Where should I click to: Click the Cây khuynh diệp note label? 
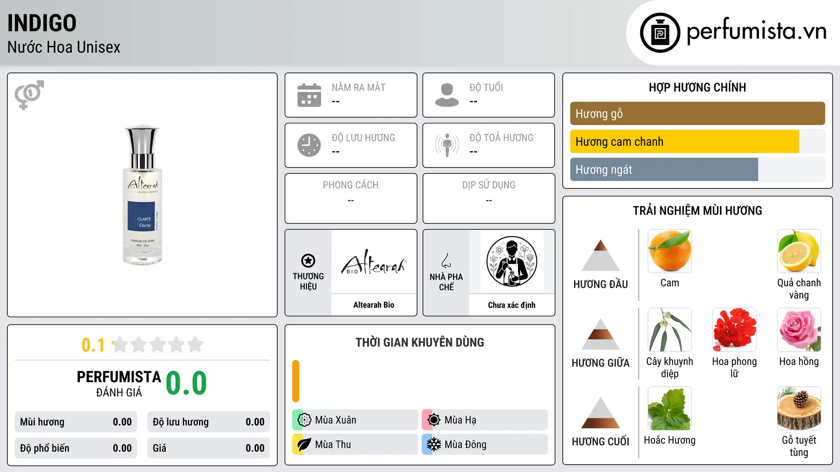[670, 368]
